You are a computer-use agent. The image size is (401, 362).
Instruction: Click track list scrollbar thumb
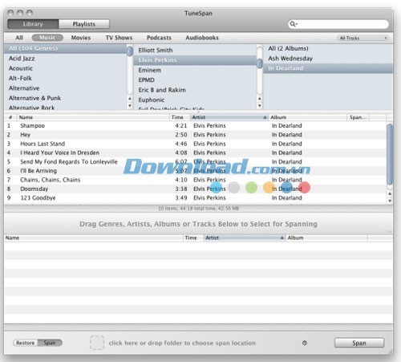click(x=390, y=154)
